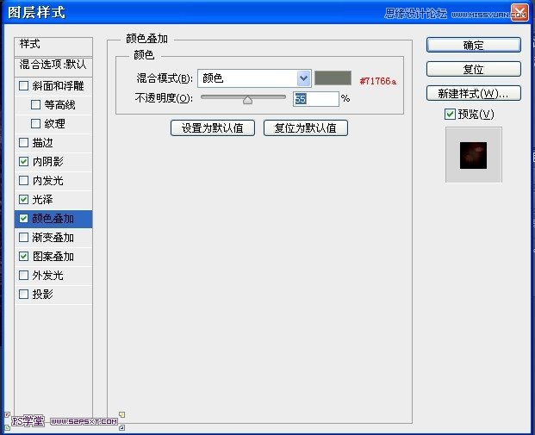
Task: Open the 内阴影 settings row label
Action: click(x=47, y=161)
